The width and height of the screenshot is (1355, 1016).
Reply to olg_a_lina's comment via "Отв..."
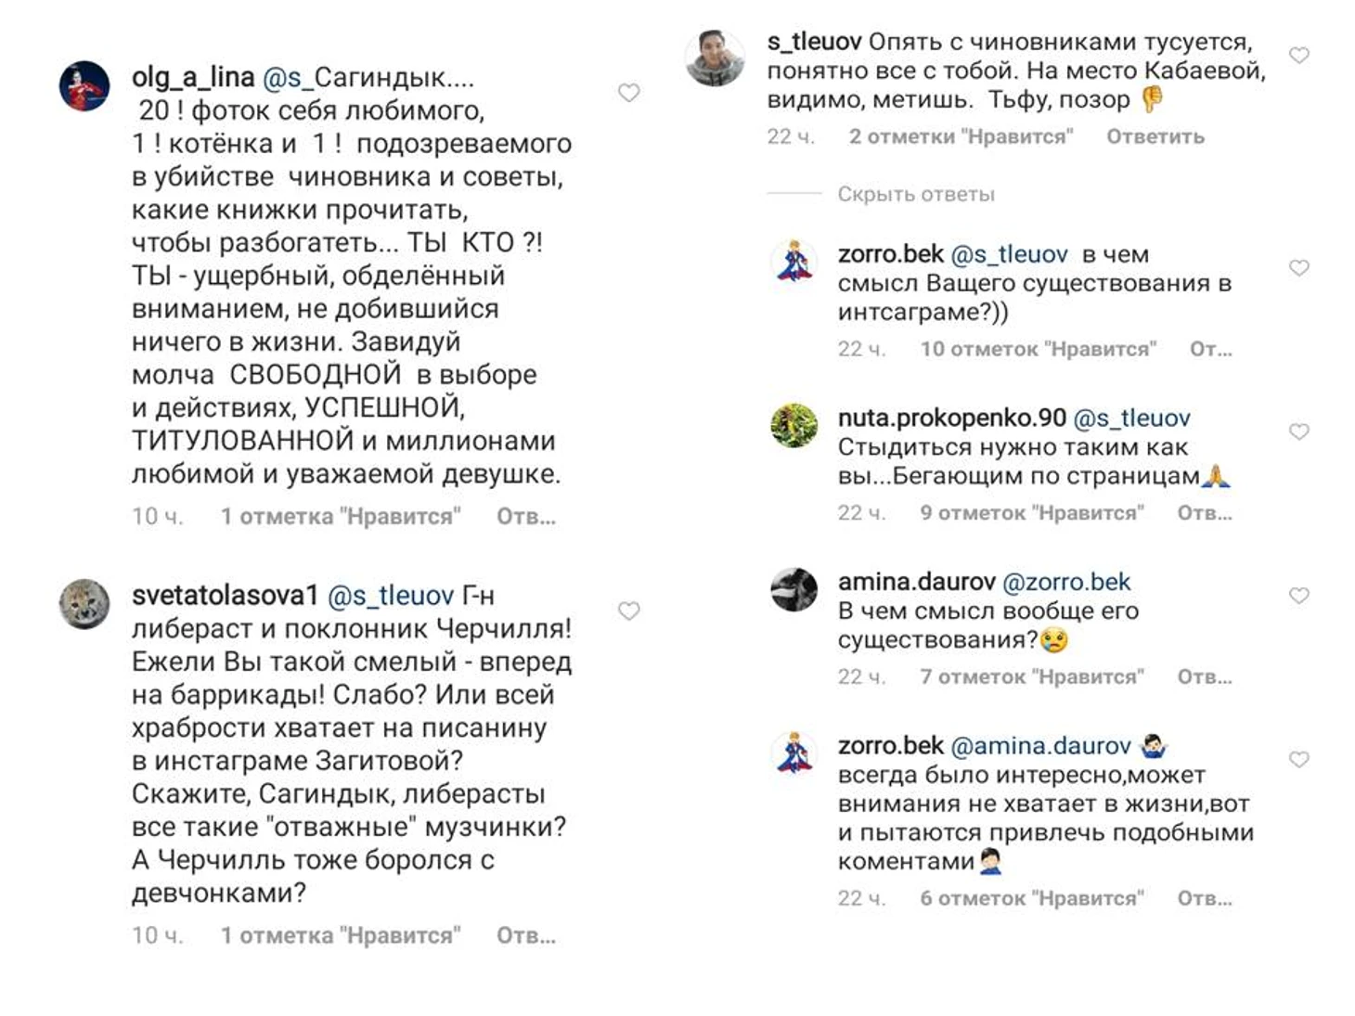526,517
